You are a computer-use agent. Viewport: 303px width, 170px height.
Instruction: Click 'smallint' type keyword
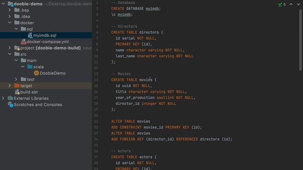pos(165,98)
